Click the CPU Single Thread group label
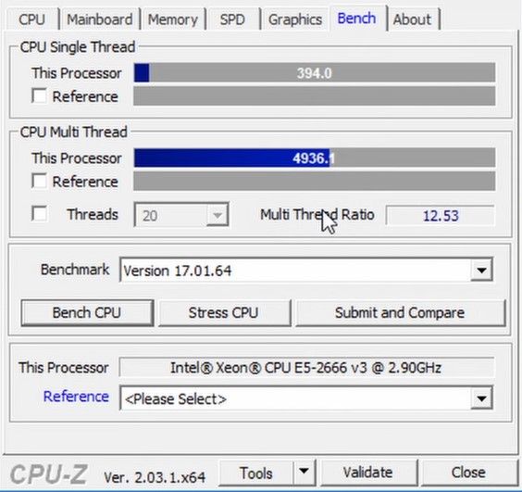The image size is (522, 492). click(78, 47)
